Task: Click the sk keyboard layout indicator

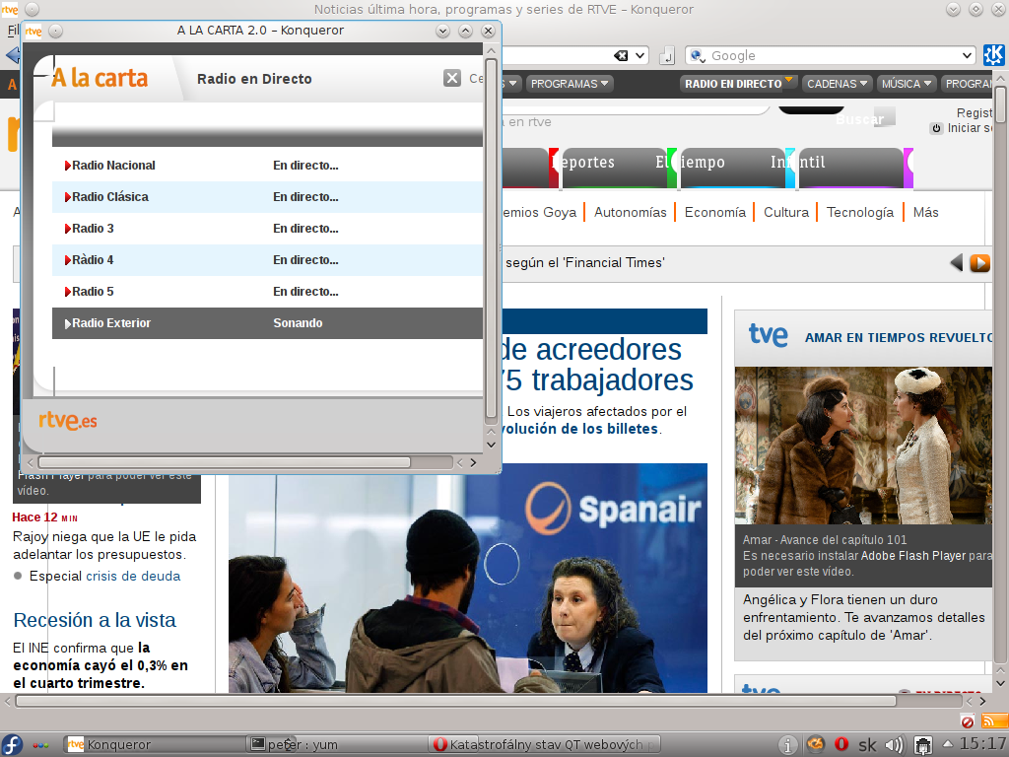Action: point(867,745)
